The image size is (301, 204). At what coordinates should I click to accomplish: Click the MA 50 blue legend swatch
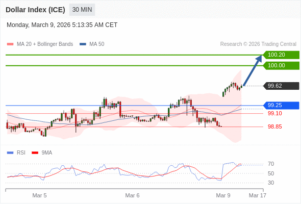click(x=83, y=44)
